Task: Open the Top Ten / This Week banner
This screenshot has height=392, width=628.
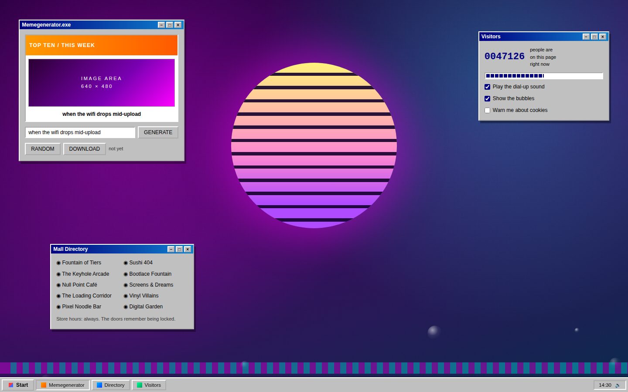Action: [102, 45]
